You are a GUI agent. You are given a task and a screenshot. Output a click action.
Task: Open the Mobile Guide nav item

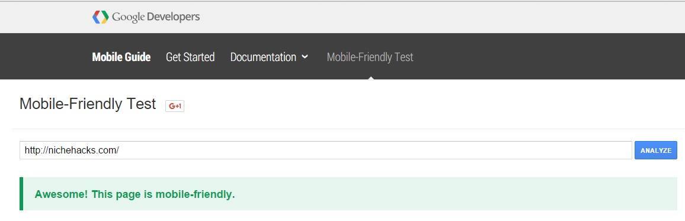(121, 57)
